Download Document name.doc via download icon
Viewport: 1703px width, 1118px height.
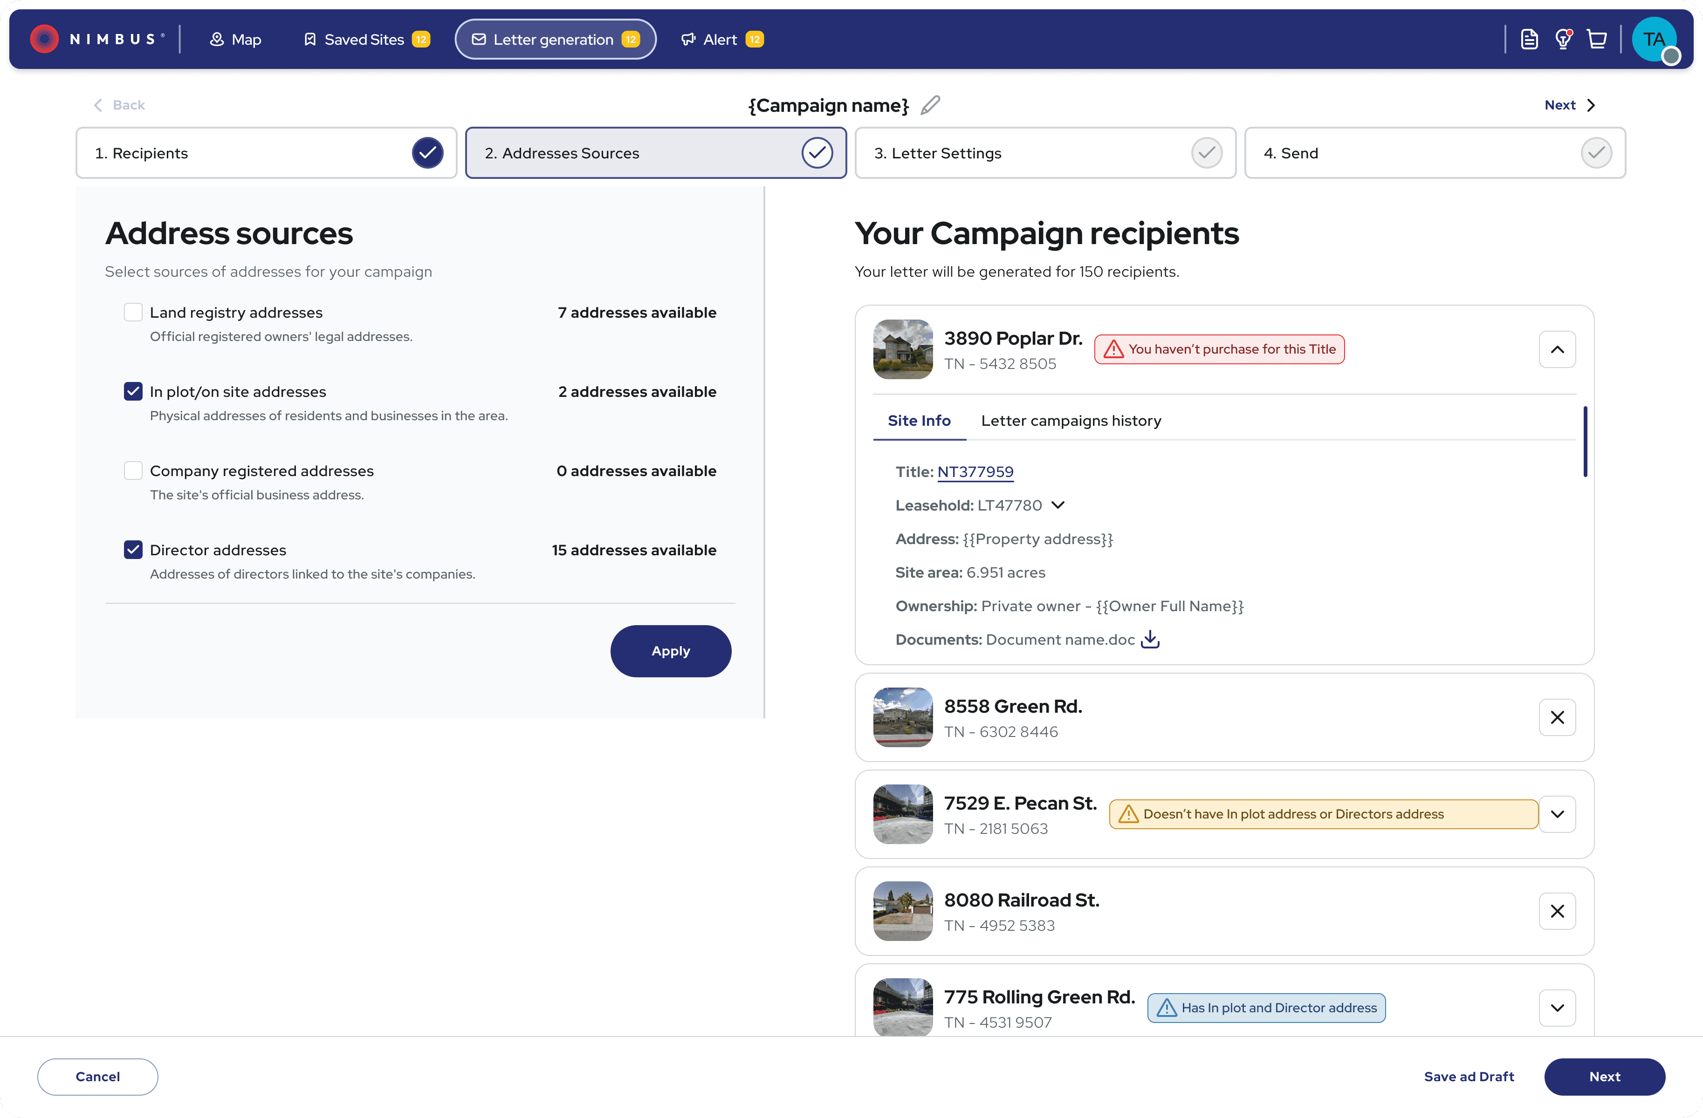point(1150,639)
